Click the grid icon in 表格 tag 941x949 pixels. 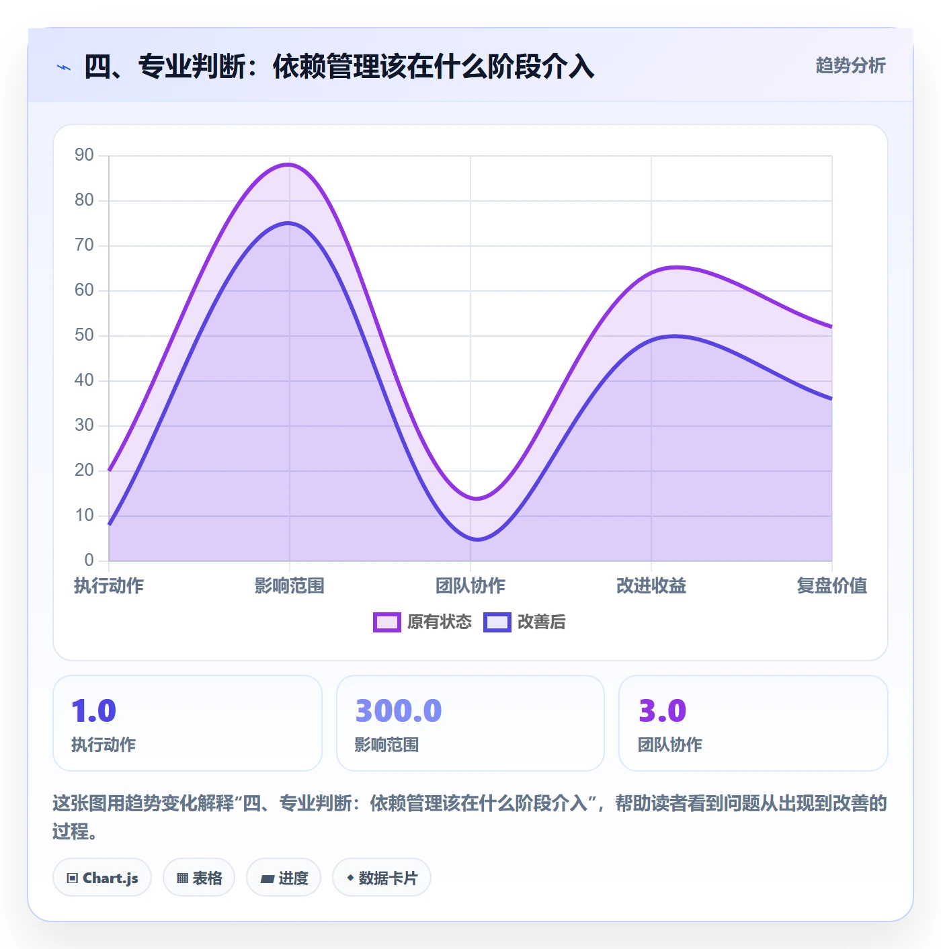[x=182, y=878]
